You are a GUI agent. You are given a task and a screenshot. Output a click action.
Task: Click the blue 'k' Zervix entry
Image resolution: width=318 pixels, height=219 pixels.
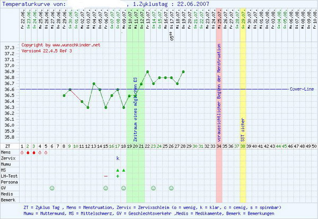pos(118,158)
